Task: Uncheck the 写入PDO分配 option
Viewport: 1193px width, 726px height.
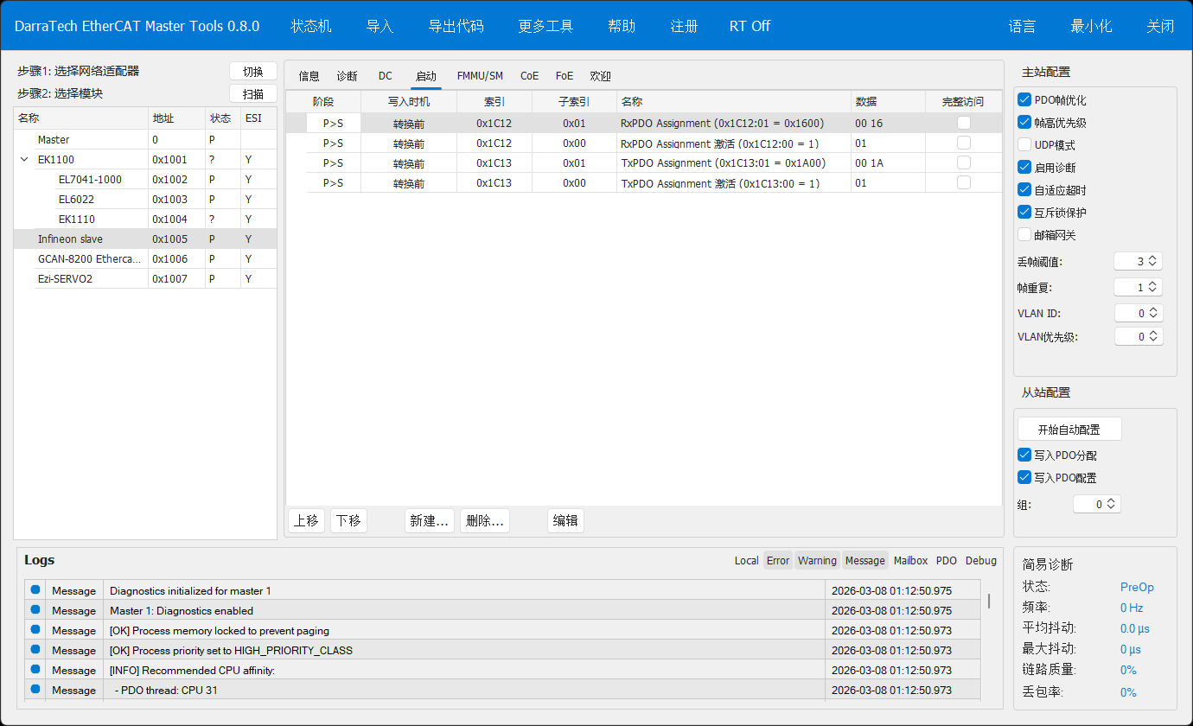Action: tap(1025, 455)
